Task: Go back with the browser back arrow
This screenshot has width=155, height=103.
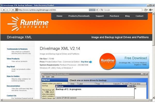Action: pyautogui.click(x=4, y=10)
